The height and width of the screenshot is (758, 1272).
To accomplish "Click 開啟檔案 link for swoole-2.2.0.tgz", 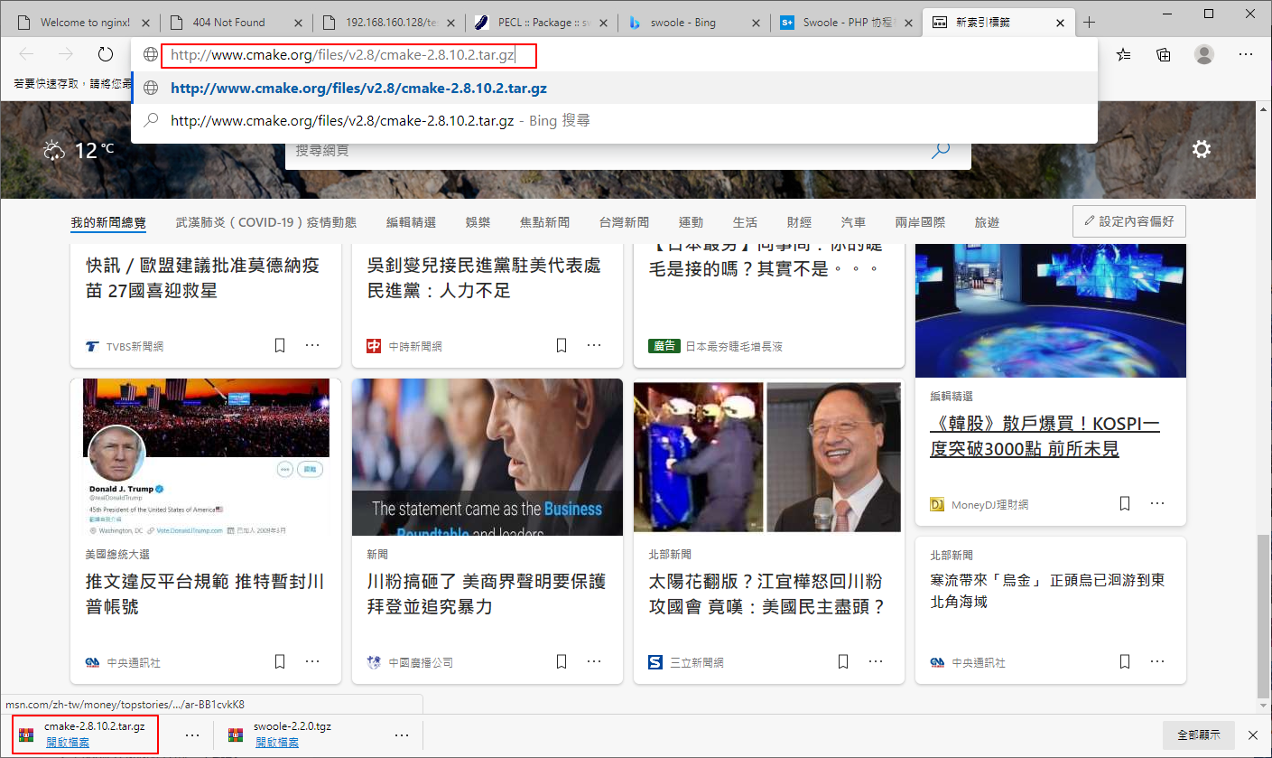I will coord(277,743).
